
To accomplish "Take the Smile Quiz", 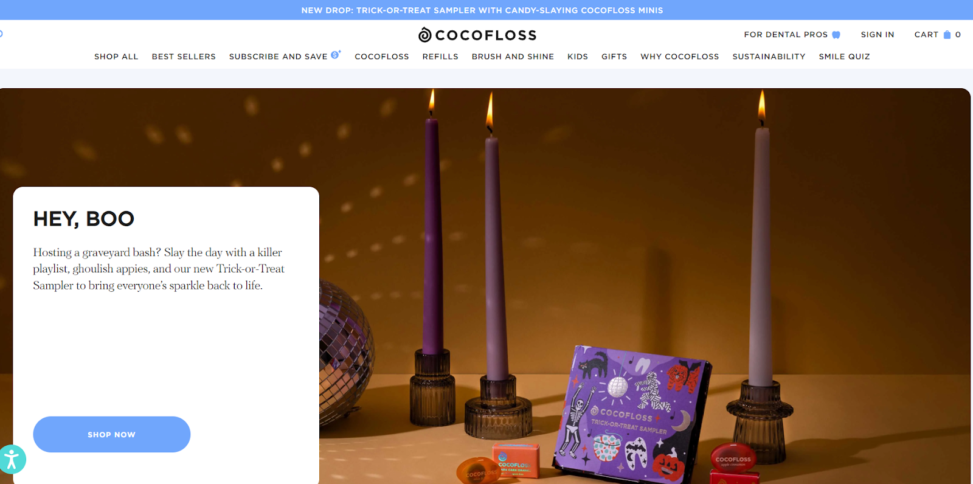I will [844, 57].
